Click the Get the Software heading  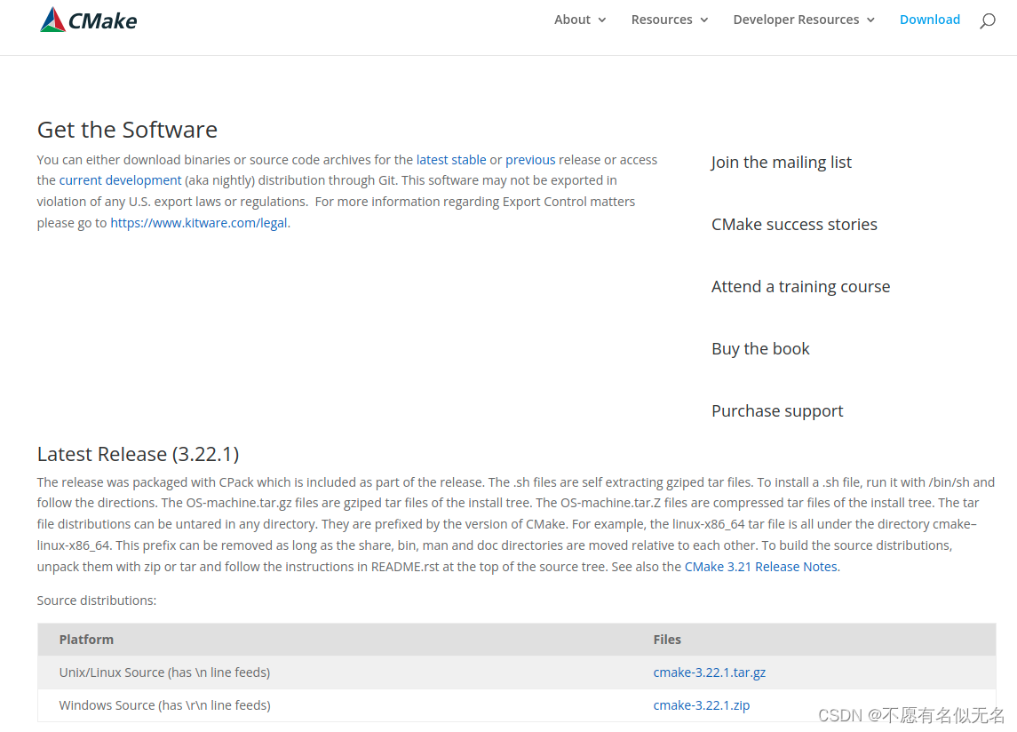tap(127, 130)
